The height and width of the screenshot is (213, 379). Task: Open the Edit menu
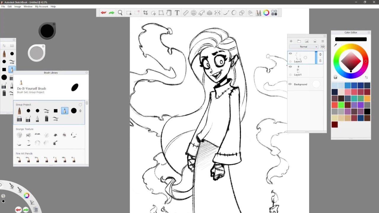pyautogui.click(x=10, y=7)
